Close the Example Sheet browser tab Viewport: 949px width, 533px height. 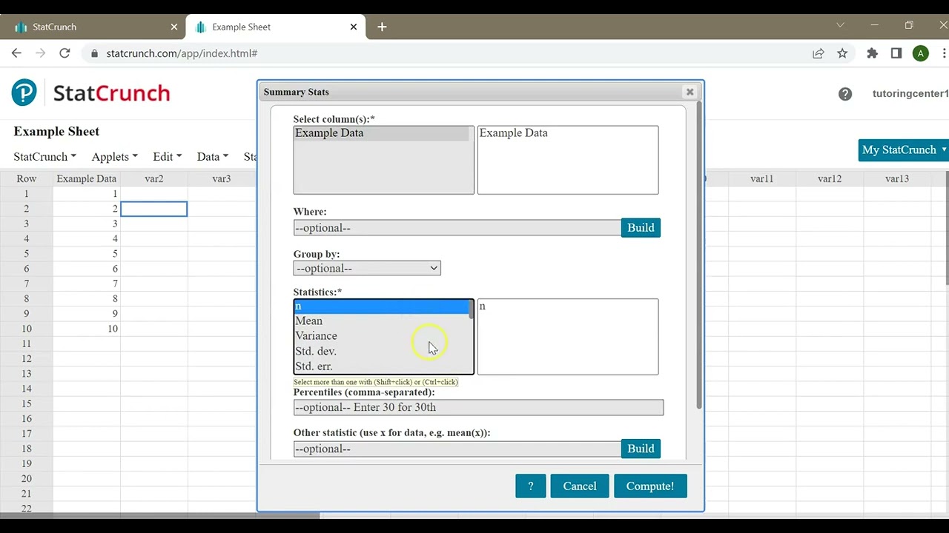tap(354, 27)
